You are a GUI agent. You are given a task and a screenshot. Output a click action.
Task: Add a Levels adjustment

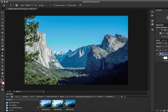click(x=165, y=30)
